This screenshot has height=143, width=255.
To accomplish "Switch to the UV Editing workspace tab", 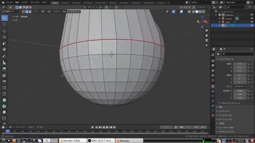I will click(x=88, y=3).
